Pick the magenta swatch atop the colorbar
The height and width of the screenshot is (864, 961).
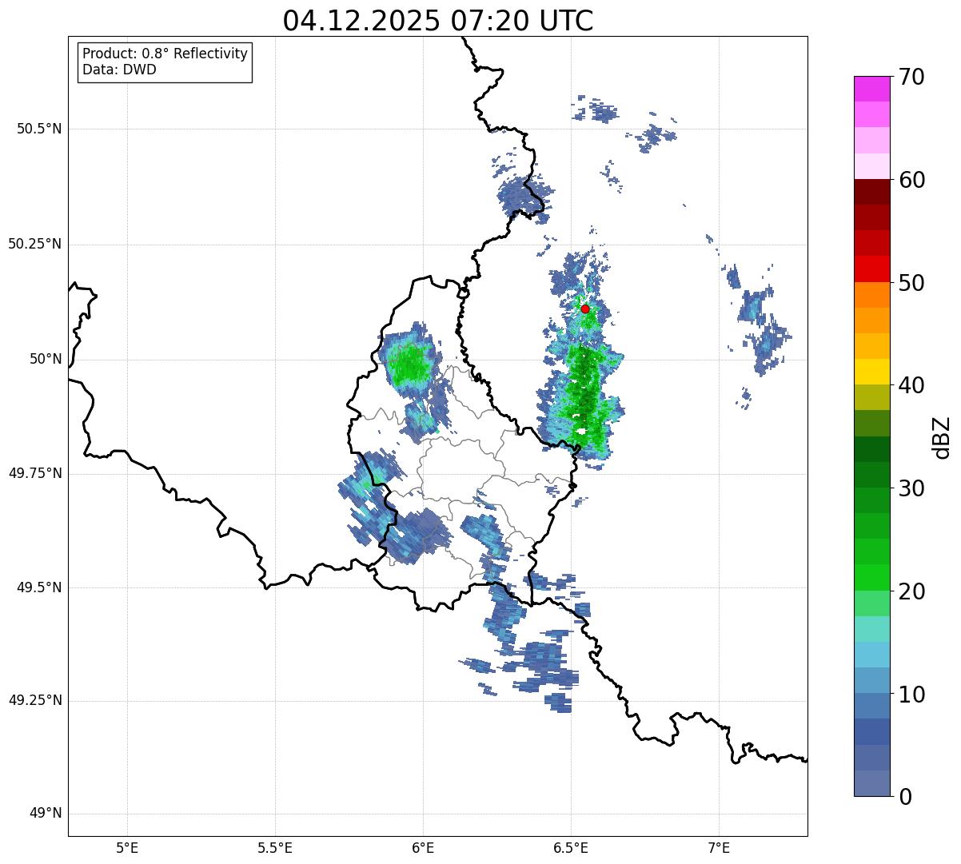872,89
